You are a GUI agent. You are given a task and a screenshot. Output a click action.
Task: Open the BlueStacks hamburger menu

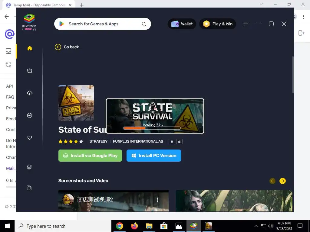(246, 24)
